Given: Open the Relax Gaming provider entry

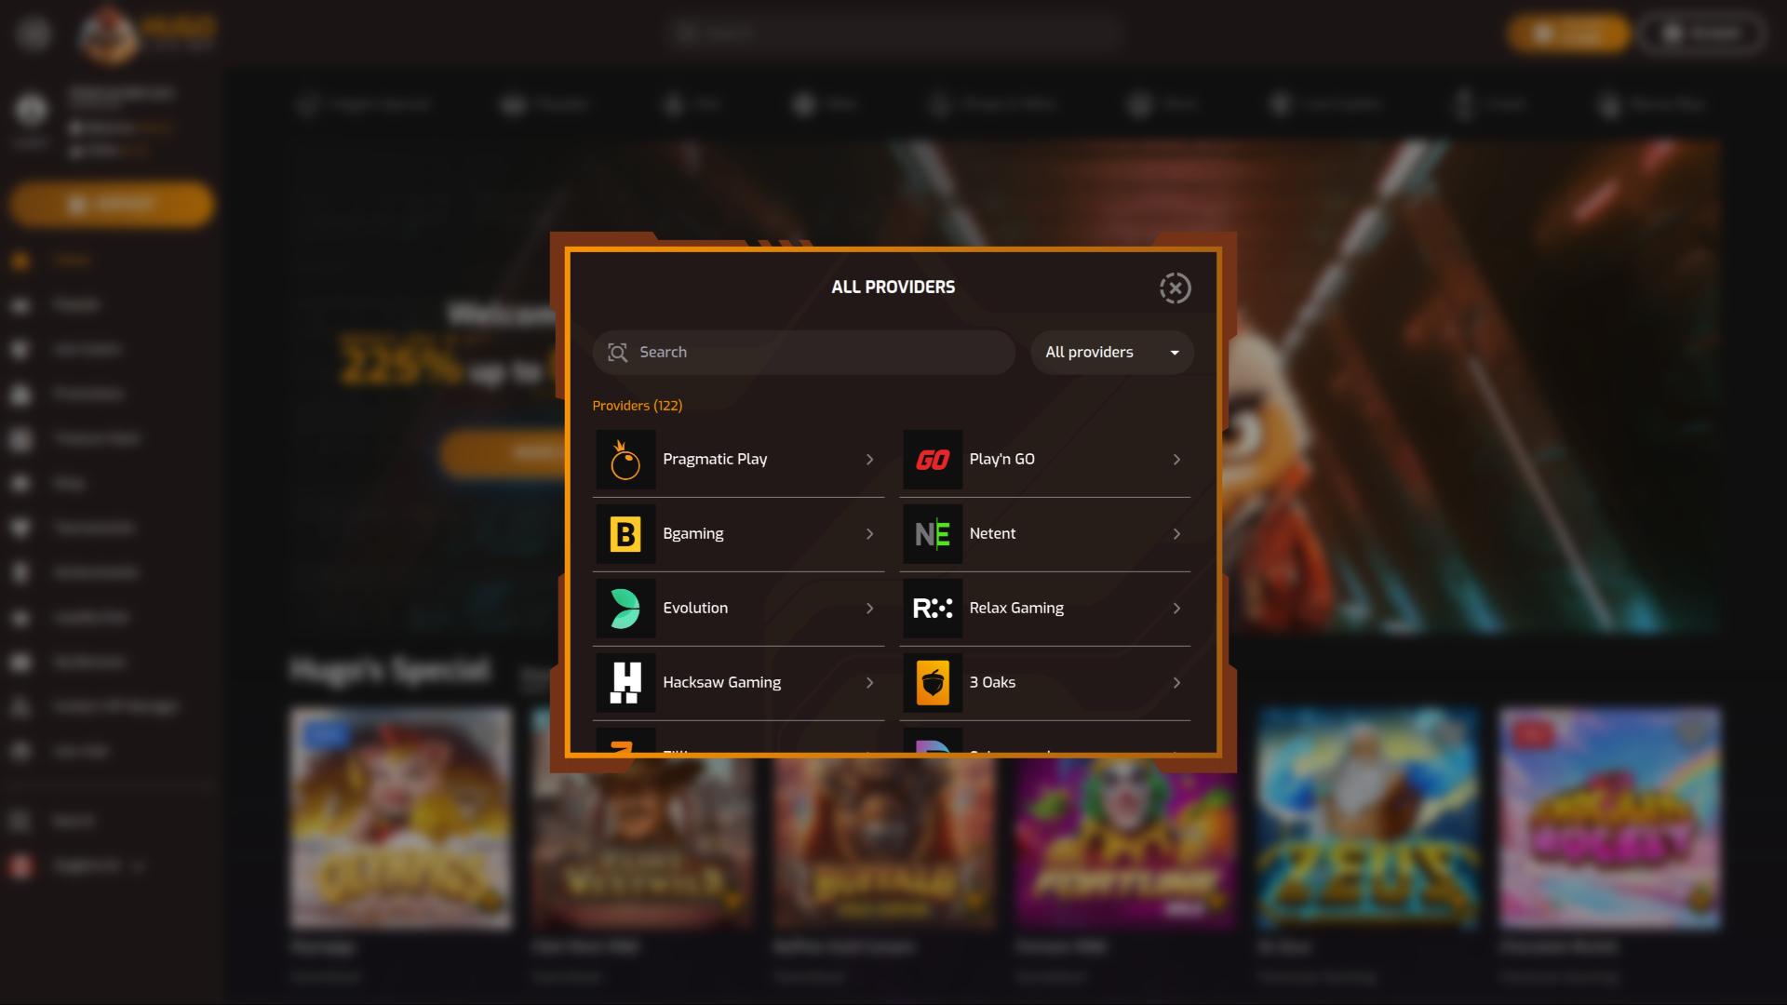Looking at the screenshot, I should pyautogui.click(x=1016, y=609).
